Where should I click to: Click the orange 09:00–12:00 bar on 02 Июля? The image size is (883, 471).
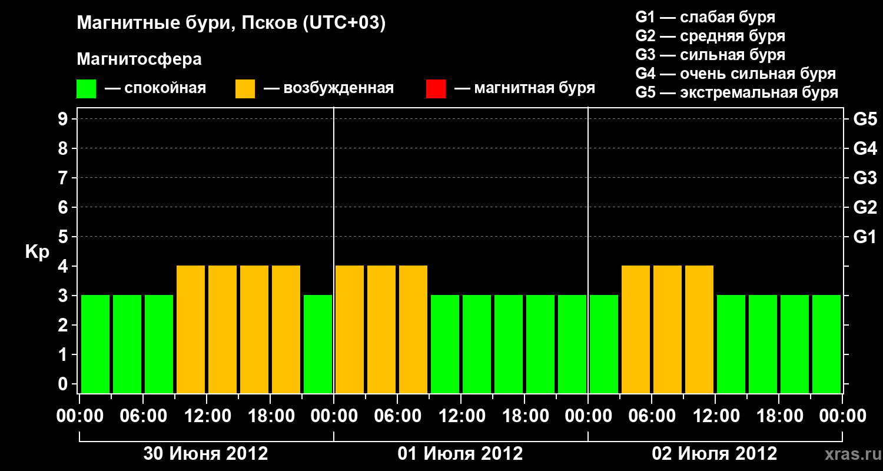tap(699, 329)
